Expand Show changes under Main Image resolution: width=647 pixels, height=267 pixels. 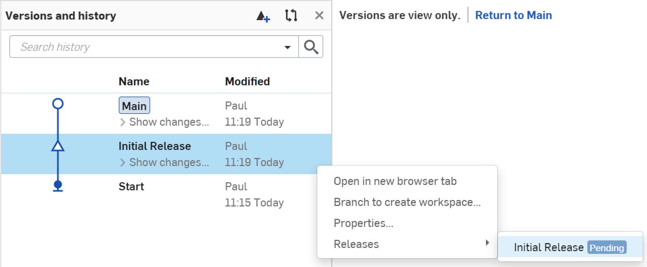click(x=165, y=122)
